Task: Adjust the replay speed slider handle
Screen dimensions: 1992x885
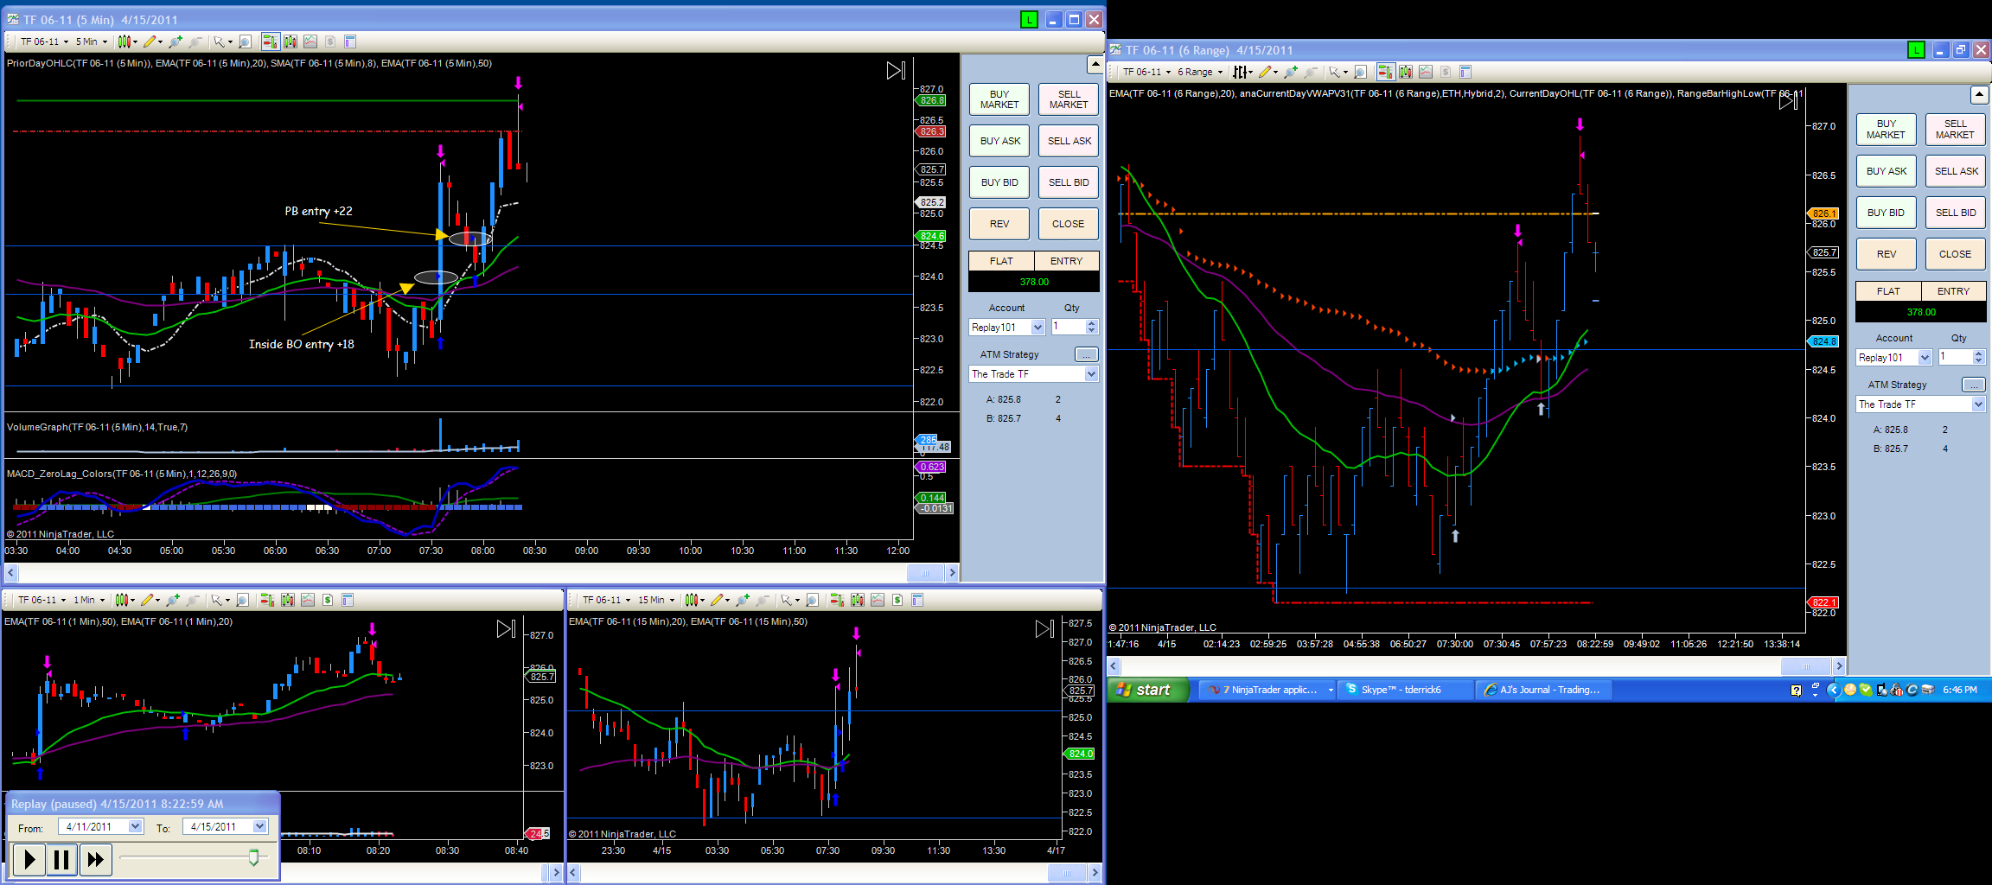Action: pos(253,856)
